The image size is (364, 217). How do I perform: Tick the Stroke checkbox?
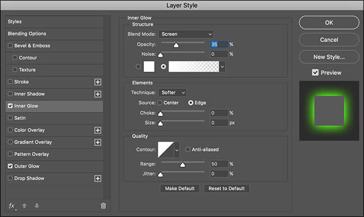pos(10,82)
